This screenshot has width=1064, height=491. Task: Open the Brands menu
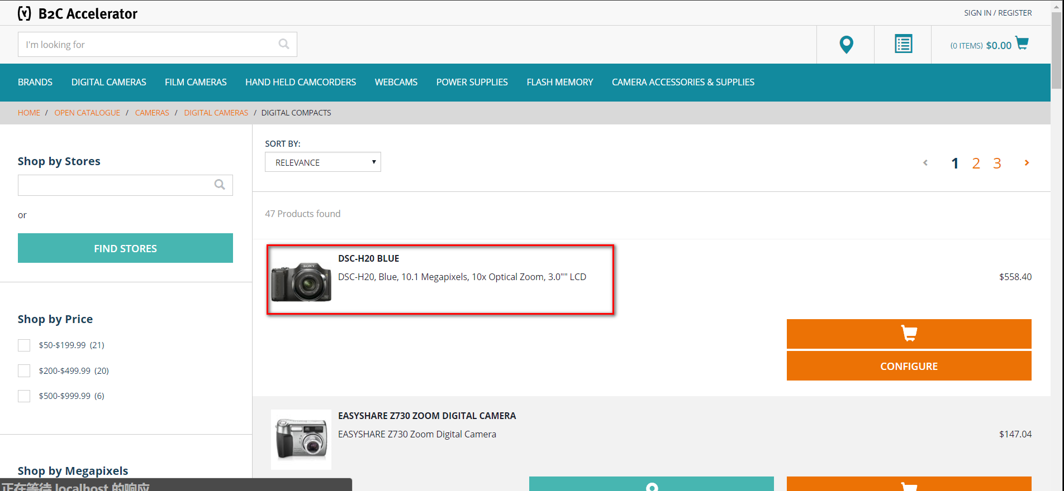pyautogui.click(x=35, y=82)
